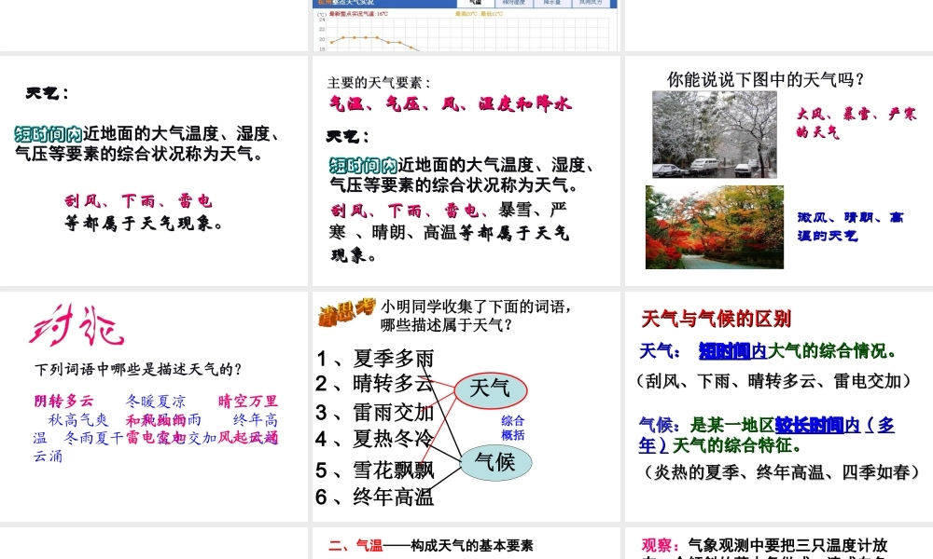The image size is (933, 559).
Task: Select the "气候" ellipse shape
Action: point(495,463)
